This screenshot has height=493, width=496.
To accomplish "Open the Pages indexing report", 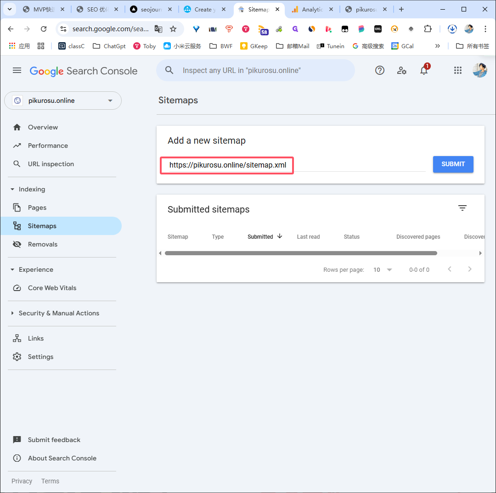I will tap(37, 207).
